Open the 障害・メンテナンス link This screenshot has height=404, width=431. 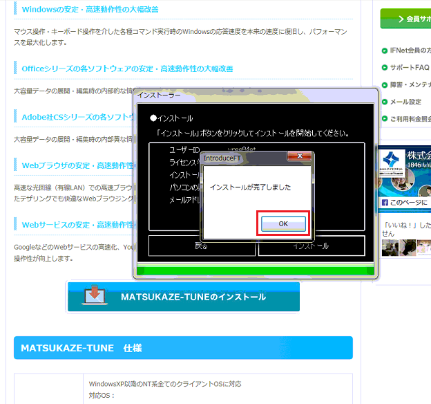point(410,84)
